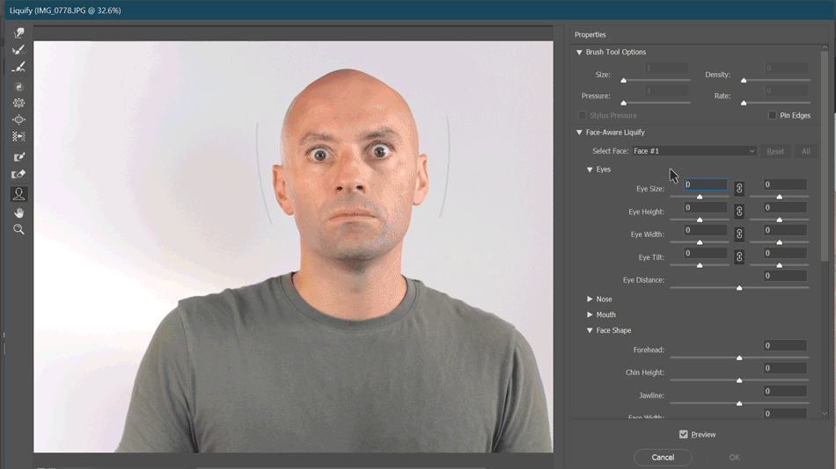The width and height of the screenshot is (836, 469).
Task: Click the OK button
Action: 734,458
